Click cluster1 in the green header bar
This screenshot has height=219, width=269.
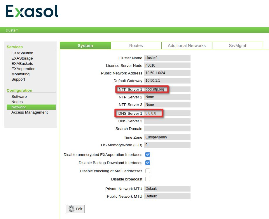tap(12, 30)
